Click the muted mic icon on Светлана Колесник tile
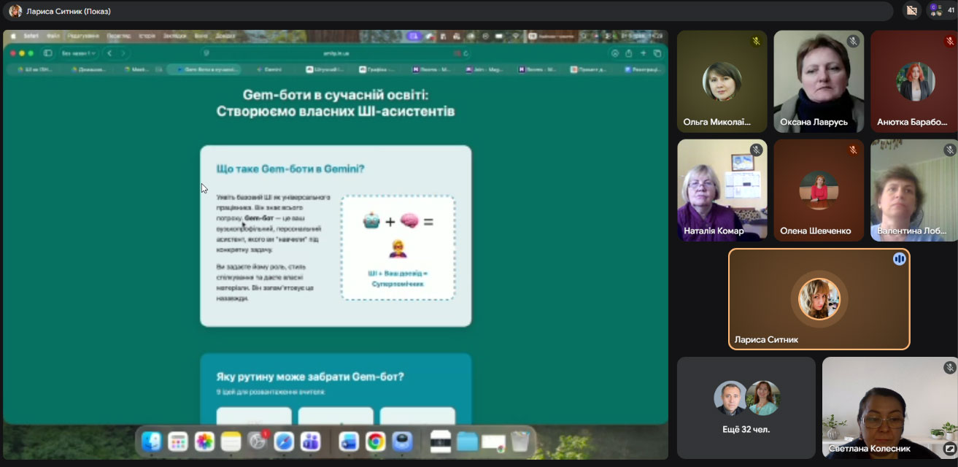Image resolution: width=958 pixels, height=467 pixels. (949, 368)
